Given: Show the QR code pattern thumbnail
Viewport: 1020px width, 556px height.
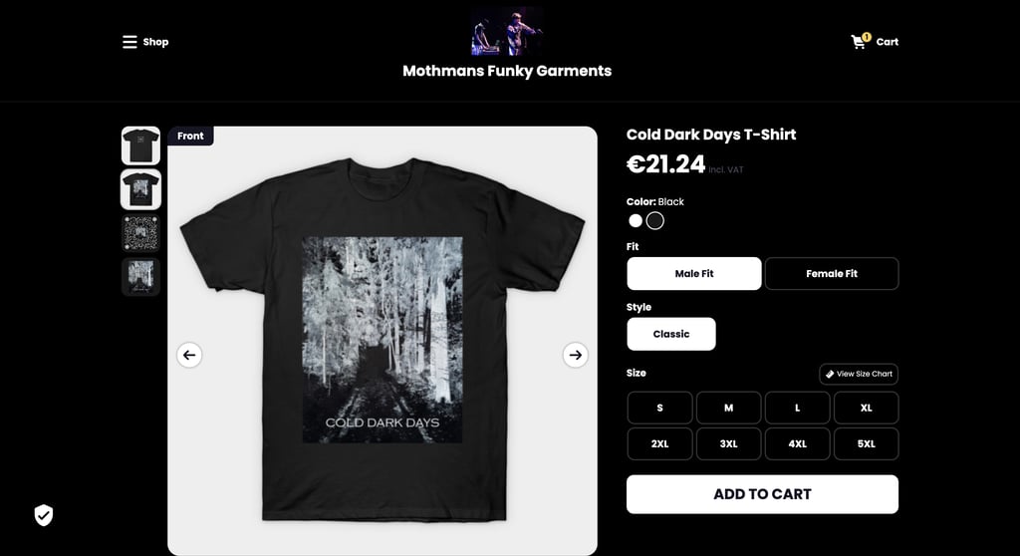Looking at the screenshot, I should tap(140, 233).
